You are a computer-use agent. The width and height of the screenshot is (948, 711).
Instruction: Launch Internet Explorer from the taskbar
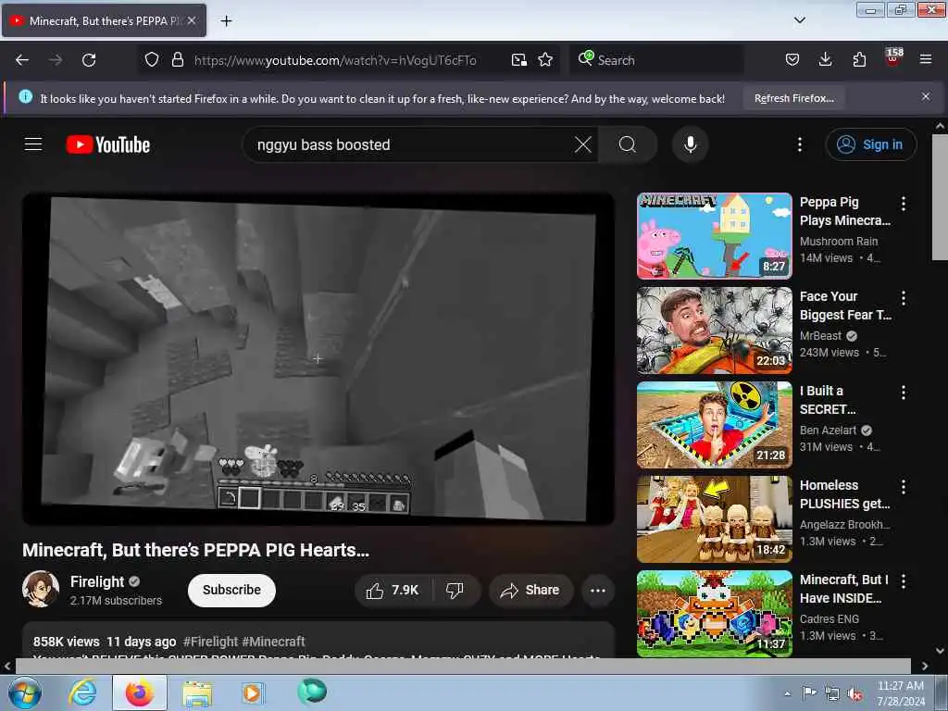pos(82,692)
